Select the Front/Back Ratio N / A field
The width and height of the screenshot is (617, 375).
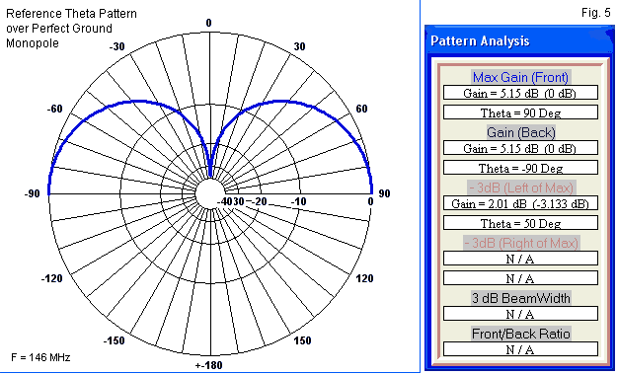point(520,349)
